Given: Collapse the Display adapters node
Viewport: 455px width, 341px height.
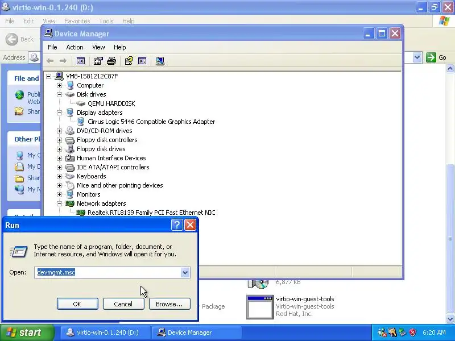Looking at the screenshot, I should (60, 113).
